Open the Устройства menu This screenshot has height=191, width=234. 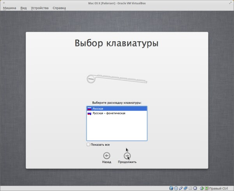40,8
